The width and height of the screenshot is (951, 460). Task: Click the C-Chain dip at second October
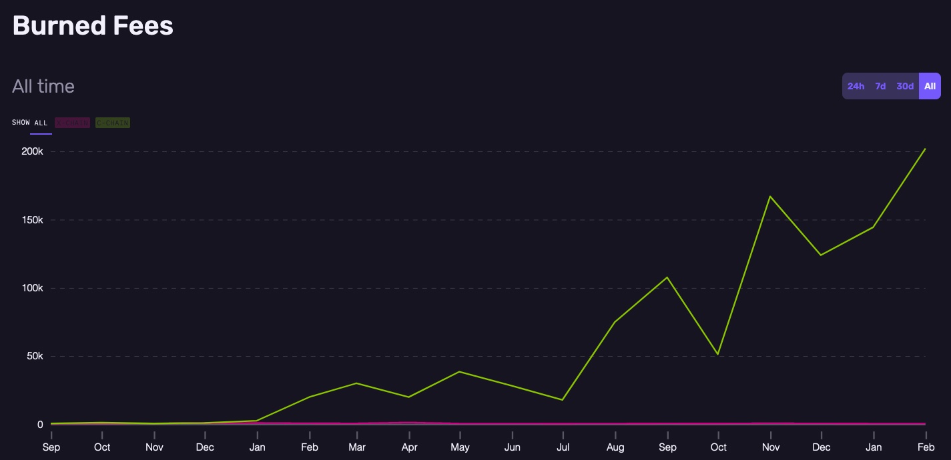[x=718, y=354]
